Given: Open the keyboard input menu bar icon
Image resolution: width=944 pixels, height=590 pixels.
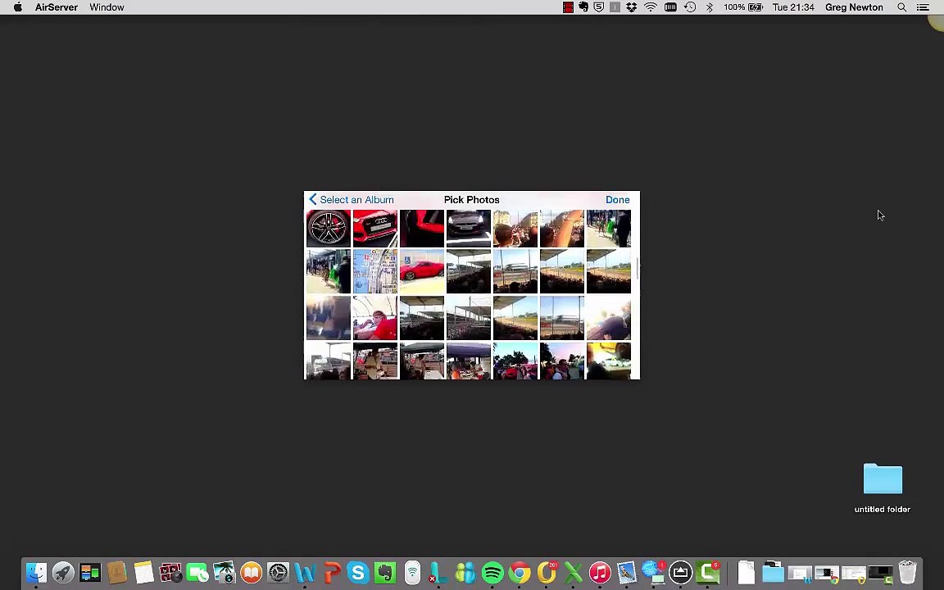Looking at the screenshot, I should click(670, 7).
